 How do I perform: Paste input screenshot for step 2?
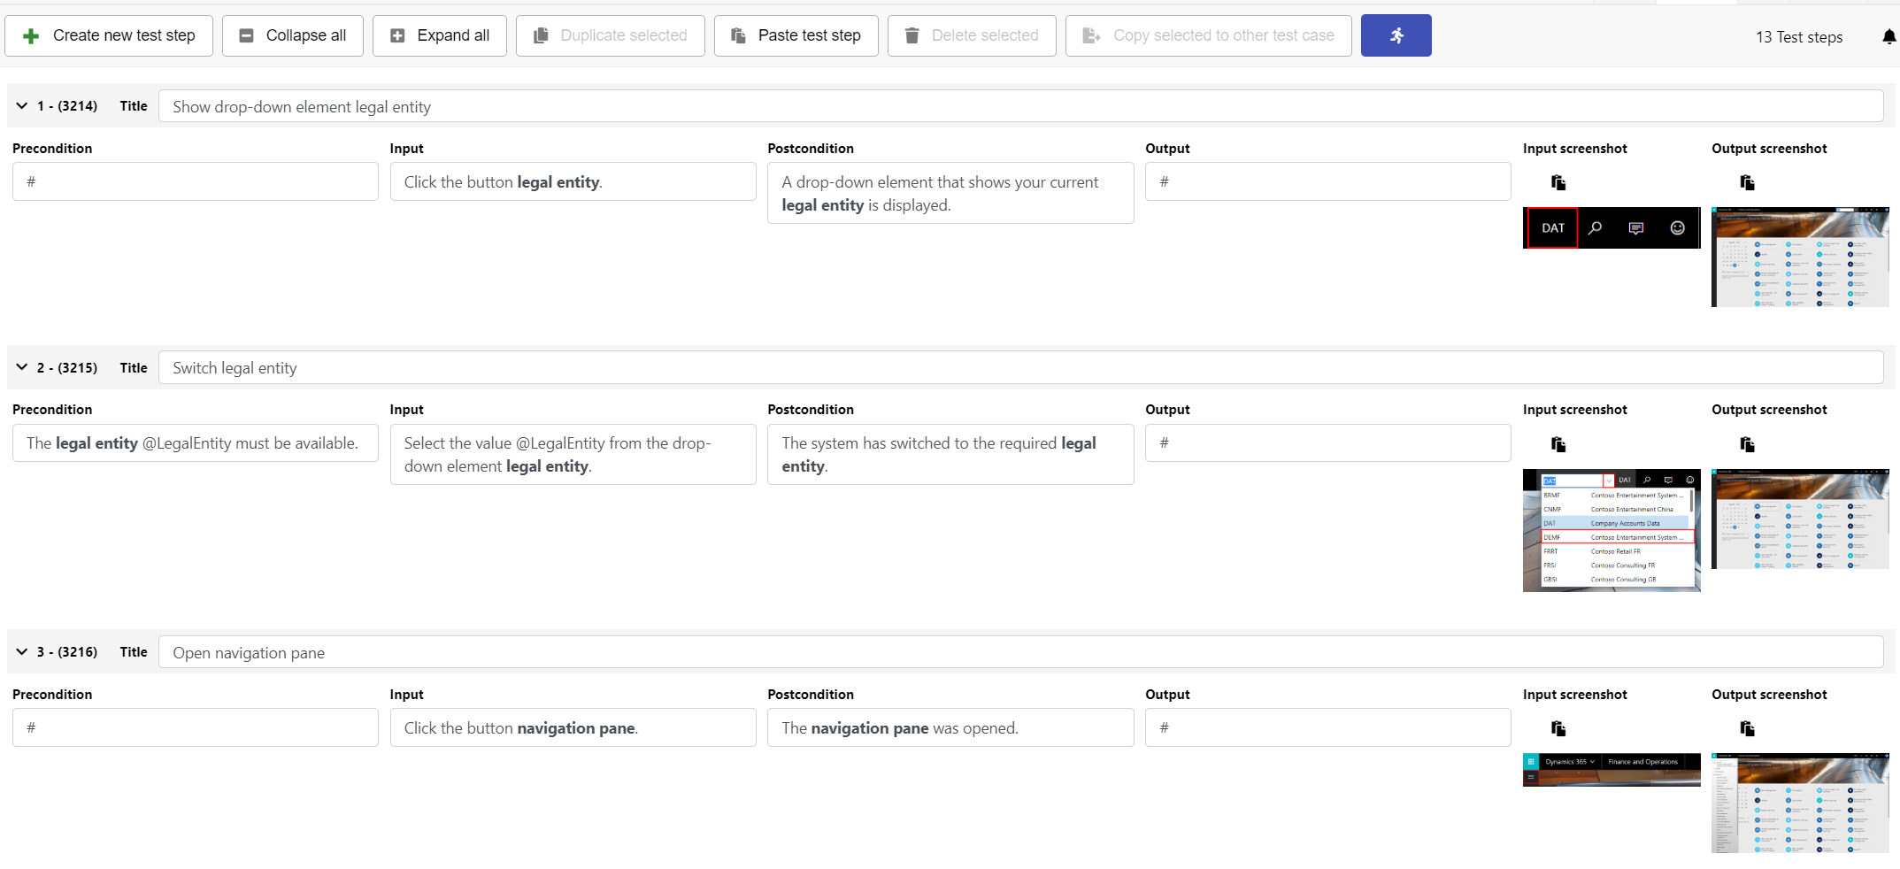[x=1558, y=444]
